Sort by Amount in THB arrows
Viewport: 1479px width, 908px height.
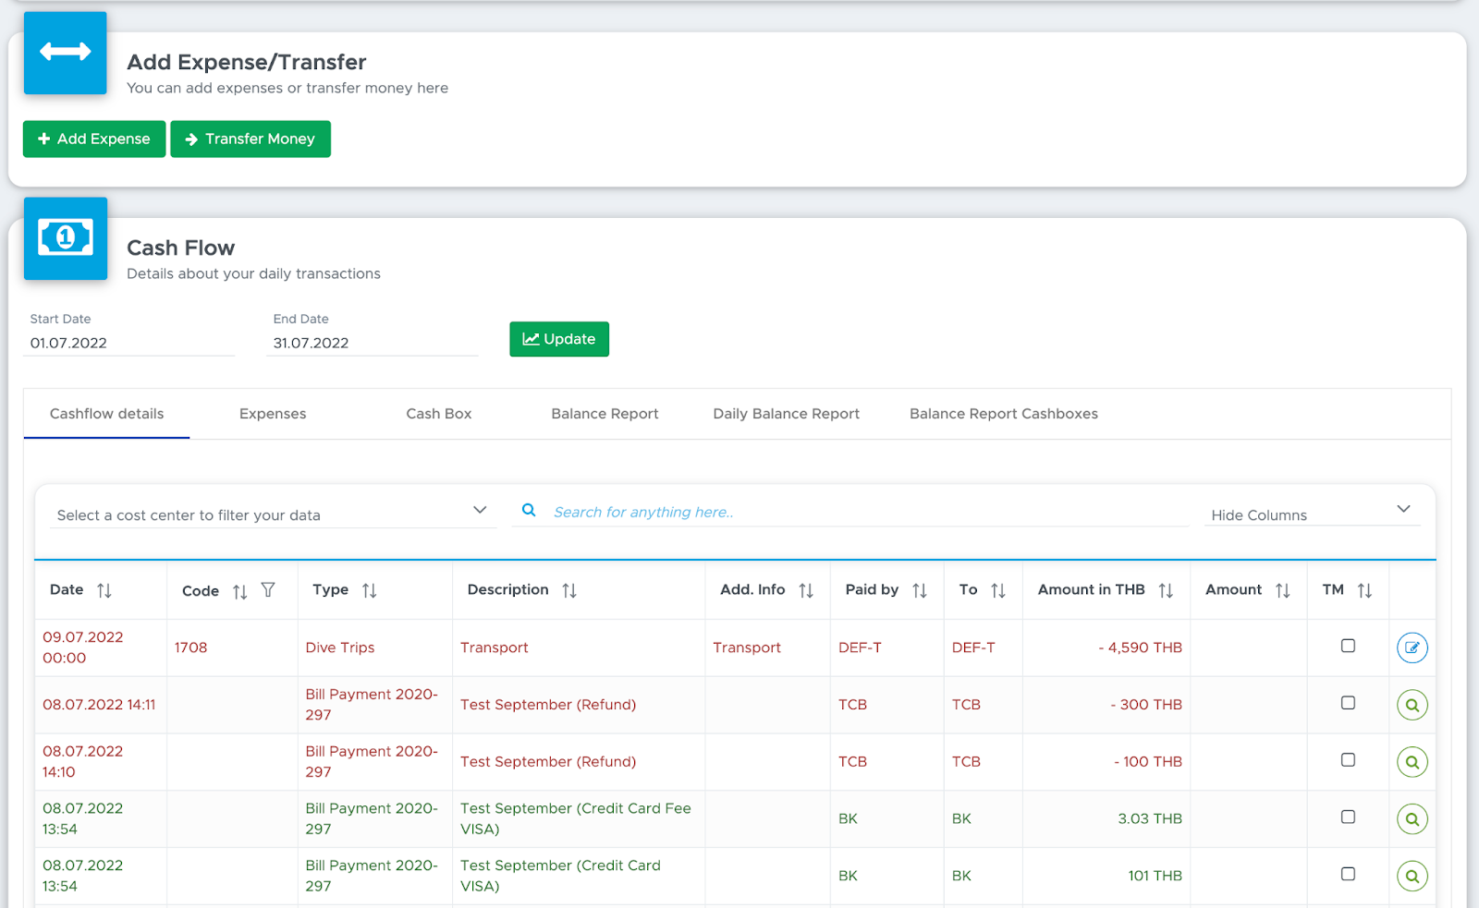click(1166, 590)
